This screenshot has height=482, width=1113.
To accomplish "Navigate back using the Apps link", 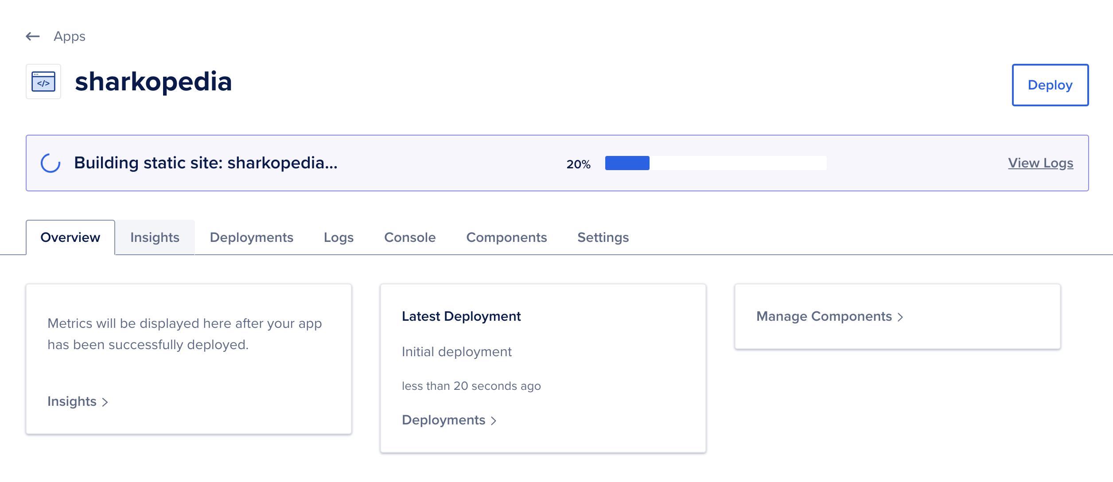I will pyautogui.click(x=69, y=36).
